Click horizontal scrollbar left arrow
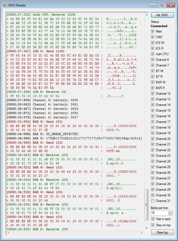 pyautogui.click(x=8, y=232)
